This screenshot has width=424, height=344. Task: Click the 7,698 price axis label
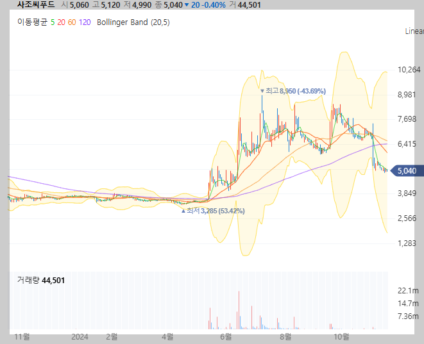pyautogui.click(x=407, y=119)
